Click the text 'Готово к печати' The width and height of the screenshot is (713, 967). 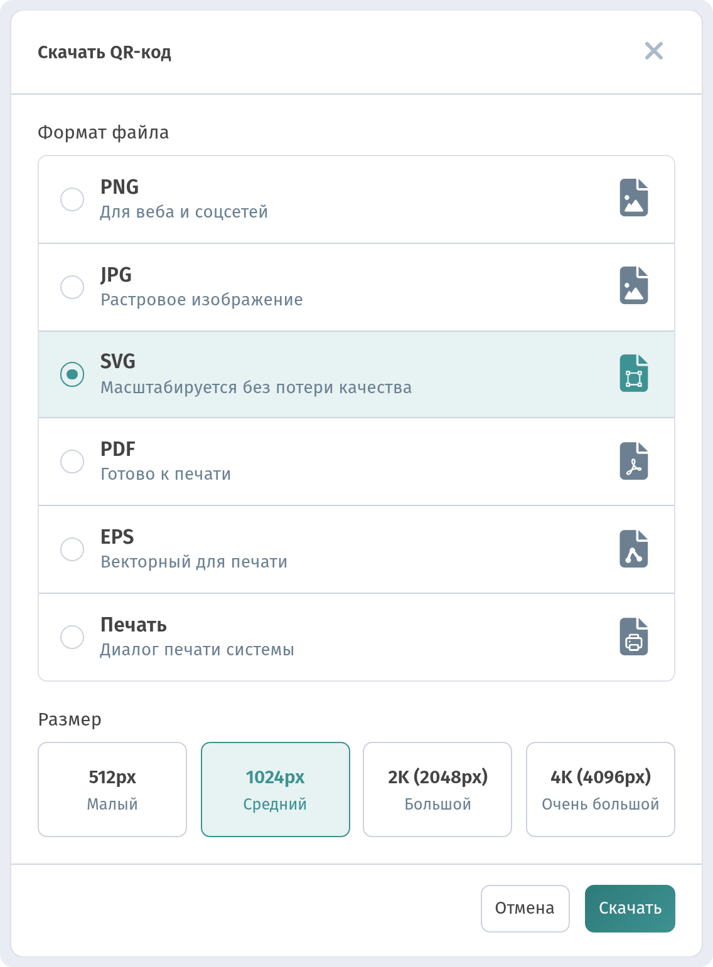tap(166, 474)
